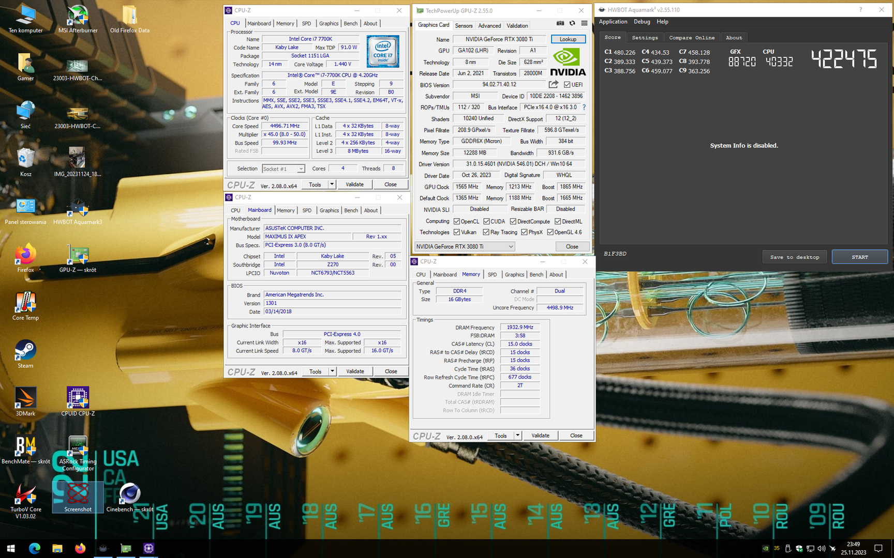The height and width of the screenshot is (558, 894).
Task: Toggle the DirectCompute checkbox
Action: tap(513, 221)
